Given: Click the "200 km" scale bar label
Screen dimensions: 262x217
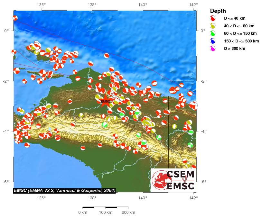Looking at the screenshot, I should [x=129, y=212].
